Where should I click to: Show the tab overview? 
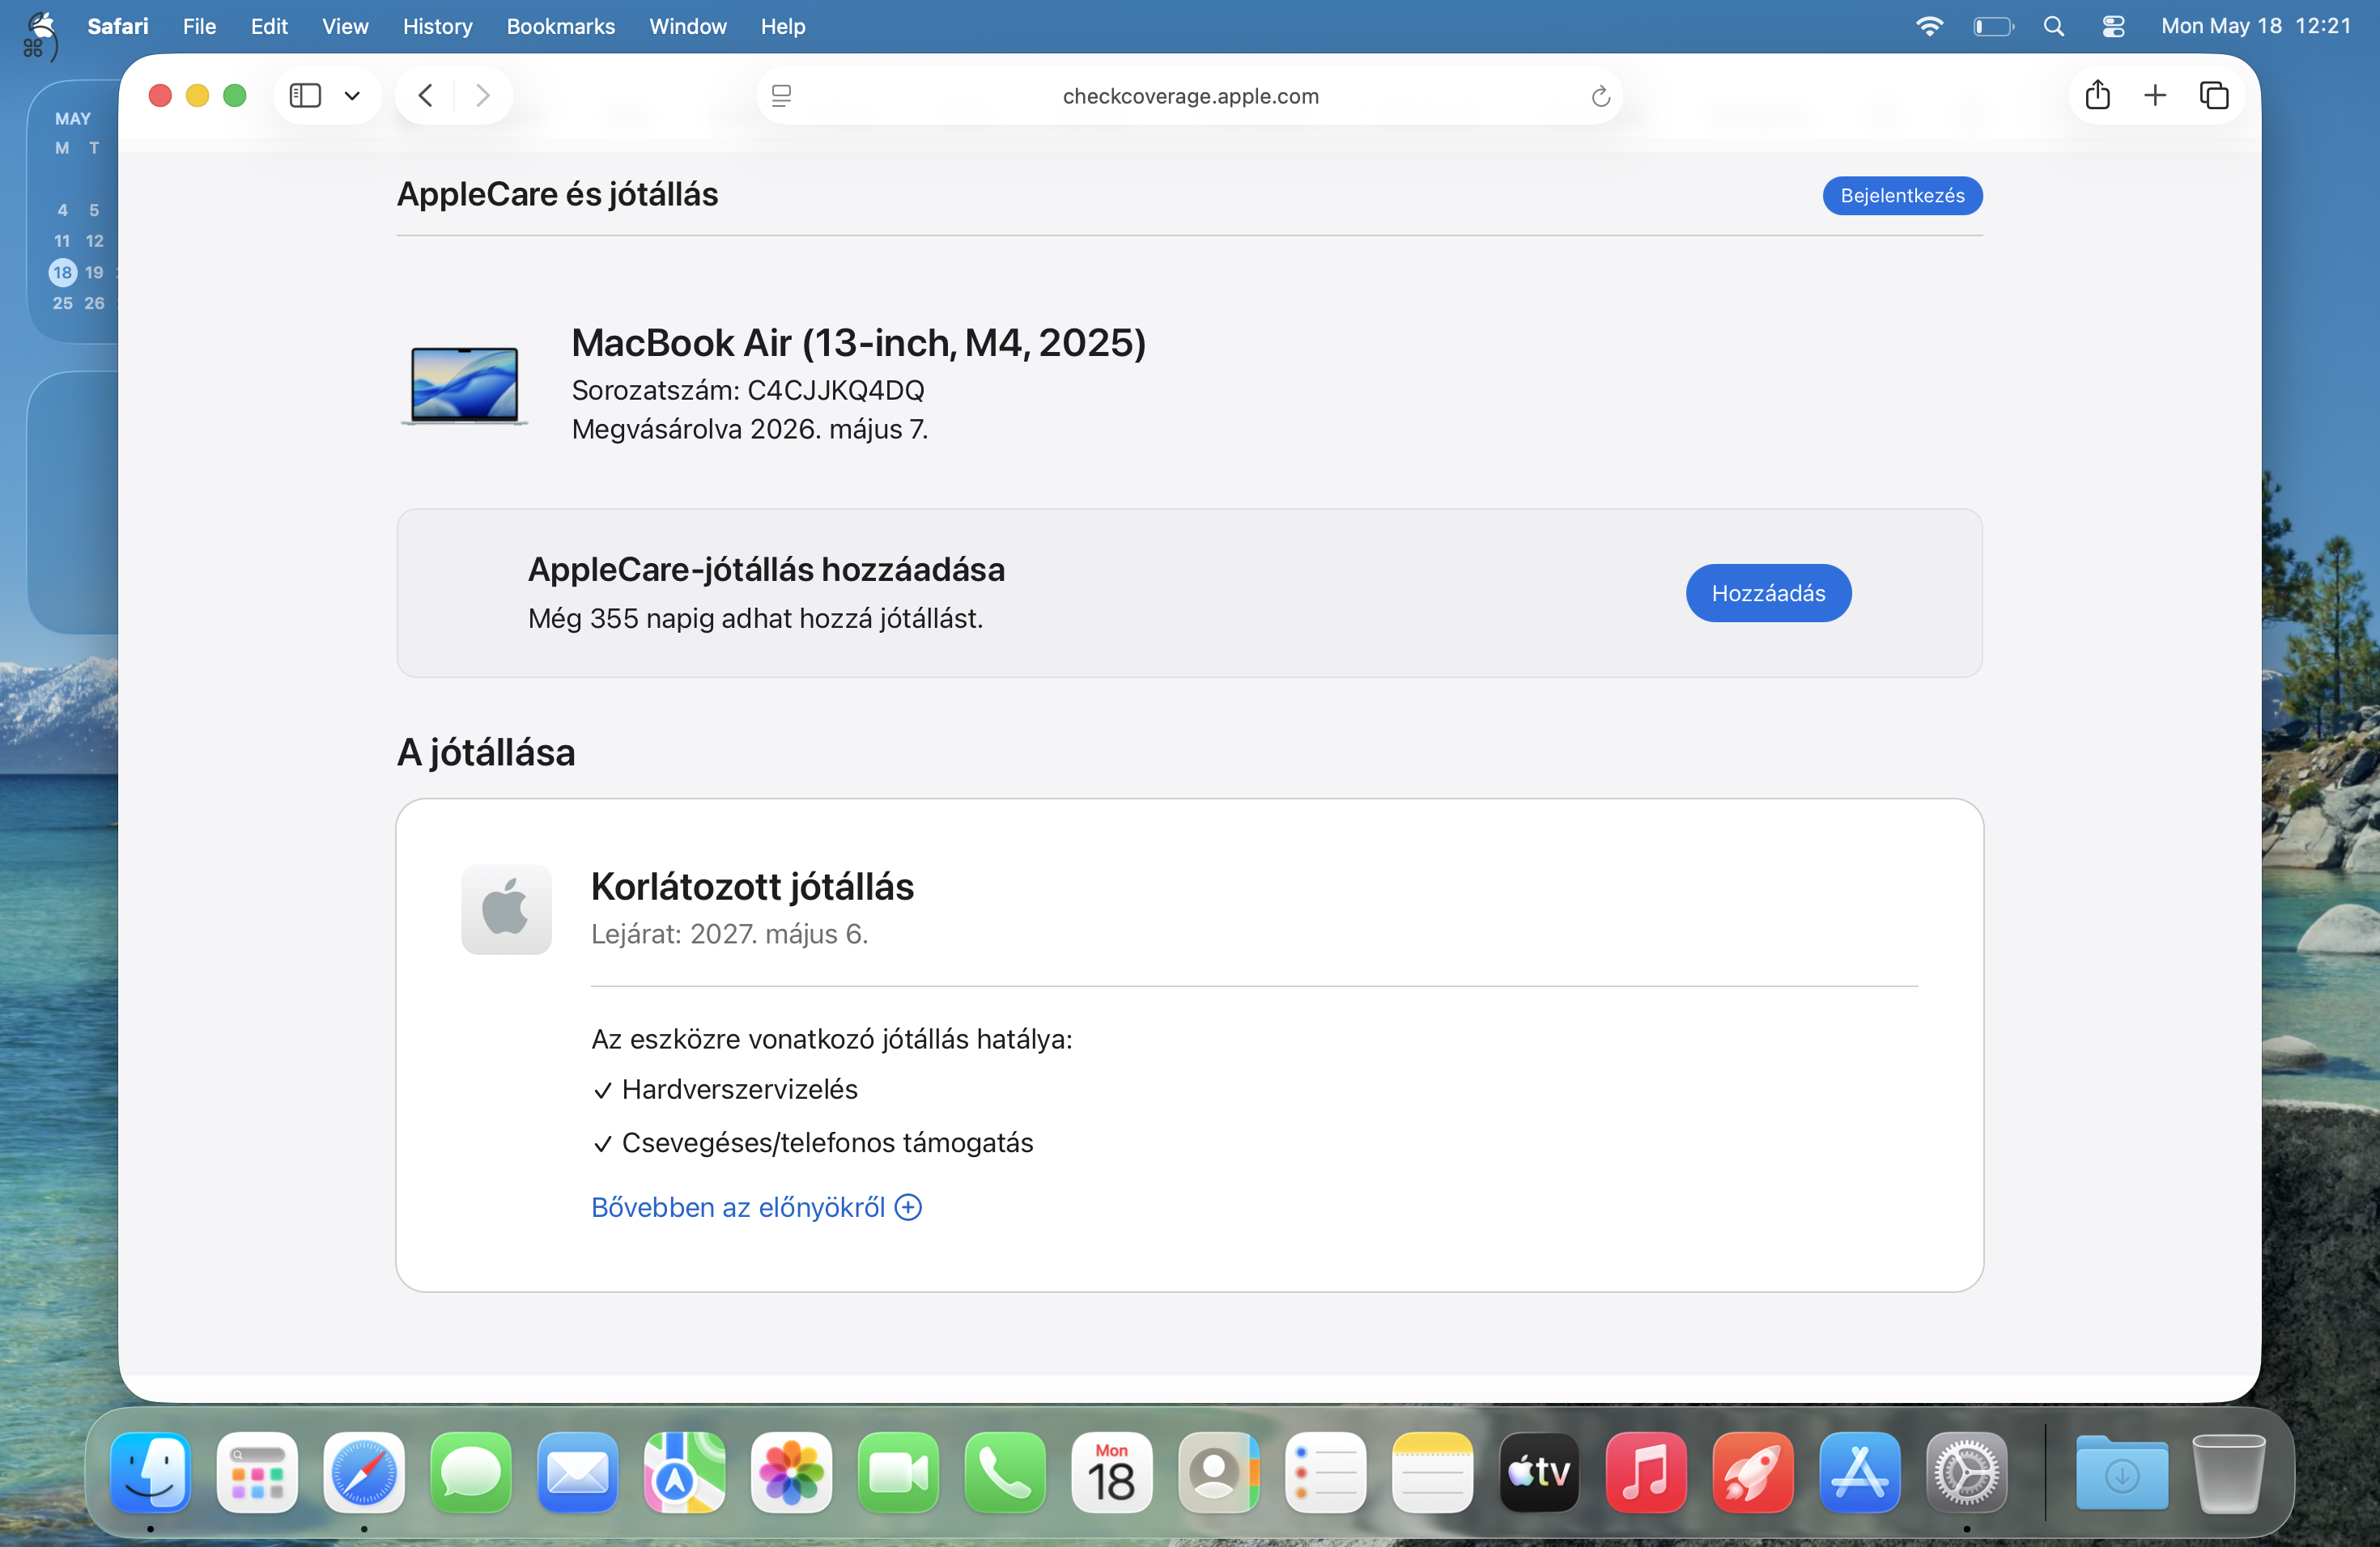(x=2214, y=96)
